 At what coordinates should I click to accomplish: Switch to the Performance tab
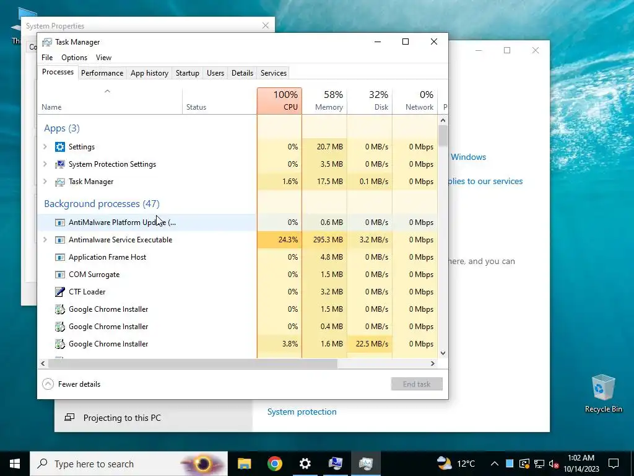(102, 73)
